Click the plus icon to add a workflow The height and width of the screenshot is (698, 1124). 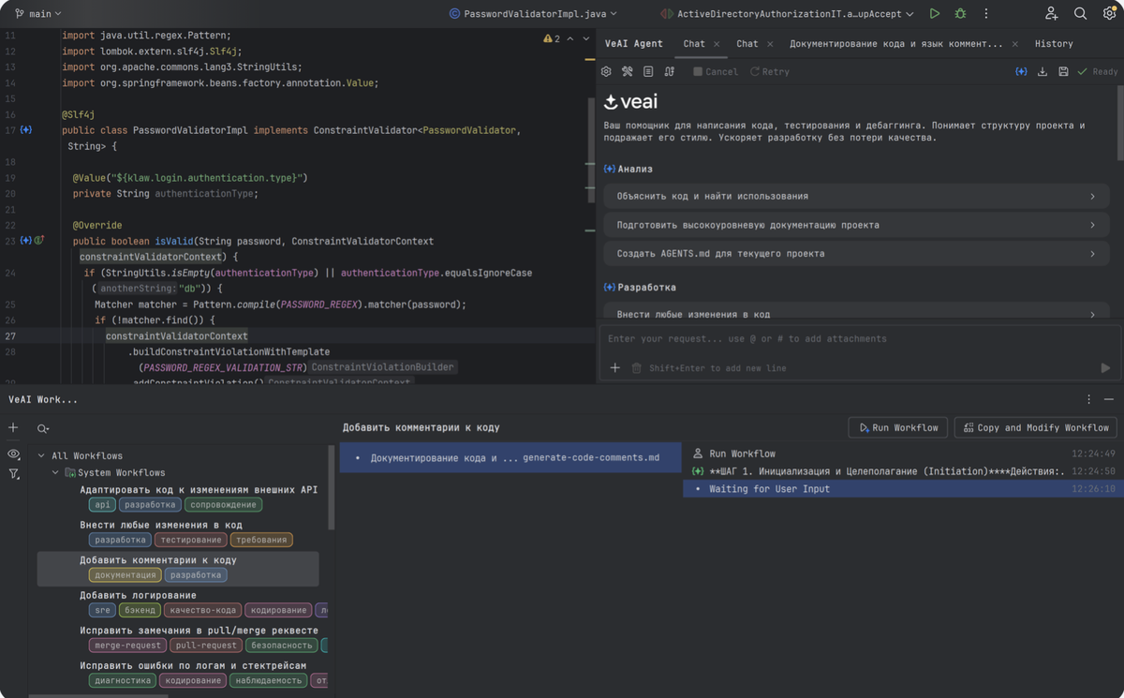click(13, 428)
